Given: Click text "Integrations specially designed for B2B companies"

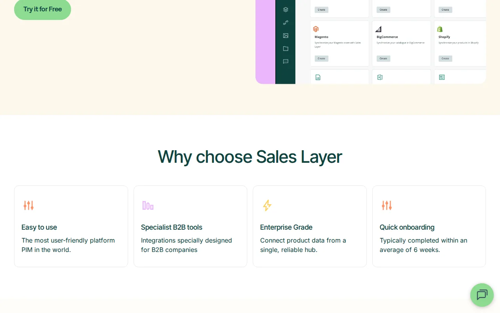Looking at the screenshot, I should point(186,245).
